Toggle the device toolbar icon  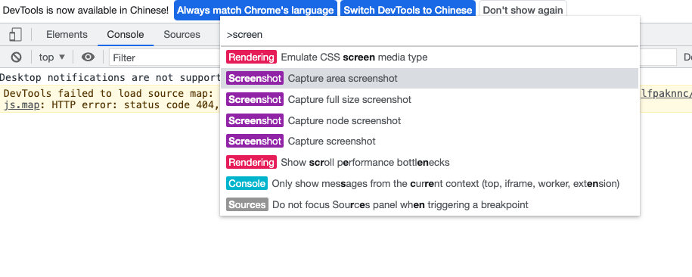(15, 35)
